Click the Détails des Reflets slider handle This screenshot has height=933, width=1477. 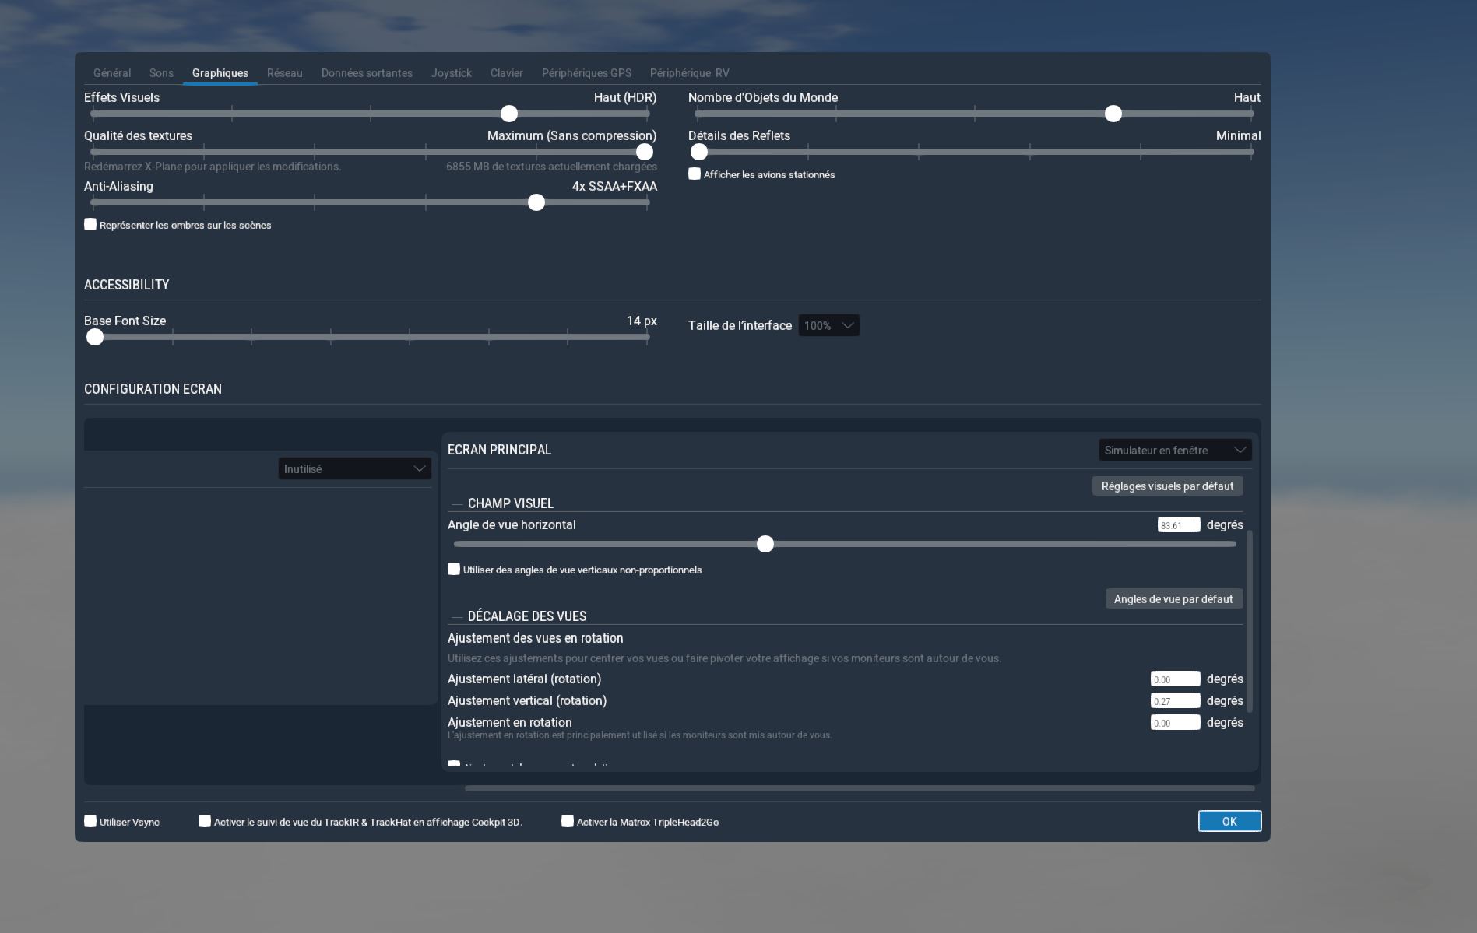click(699, 152)
